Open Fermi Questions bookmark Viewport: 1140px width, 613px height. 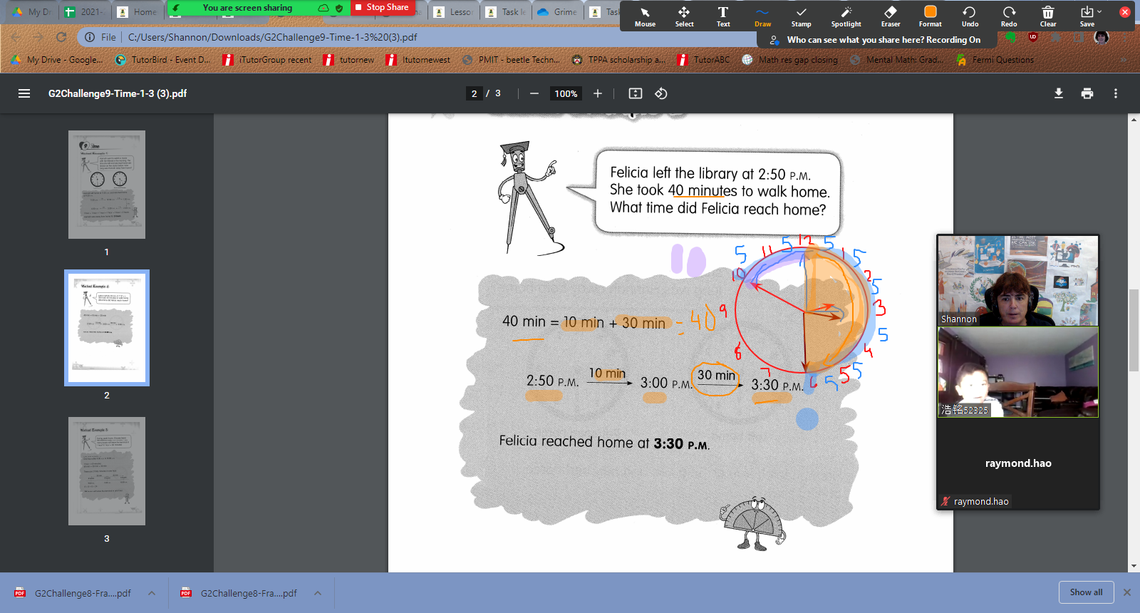pos(995,60)
